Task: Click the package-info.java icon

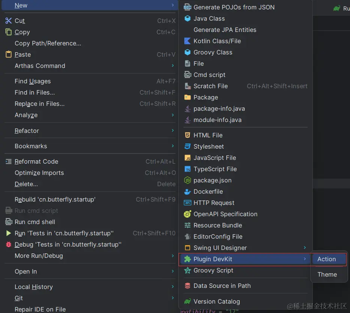Action: point(188,108)
